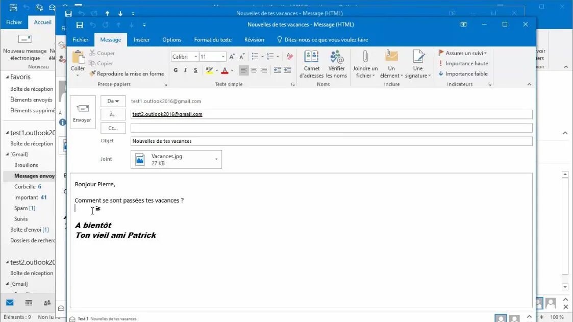
Task: Open the Fichier tab in message window
Action: point(81,39)
